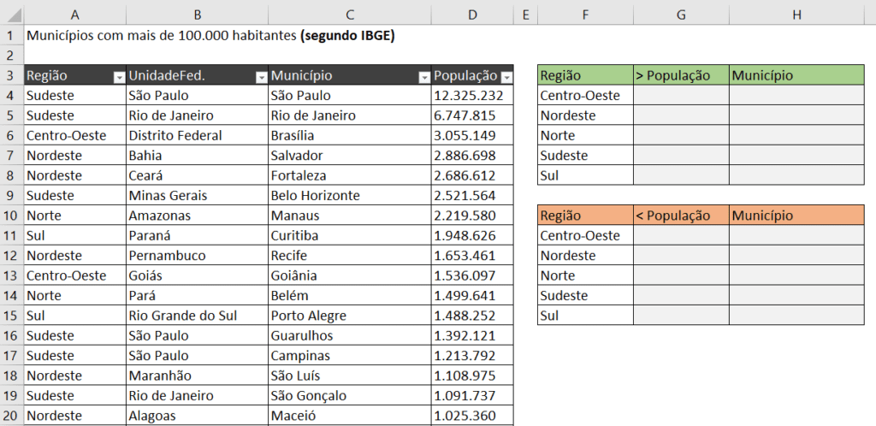Select the Amazonas cell
Viewport: 876px width, 426px height.
coord(197,216)
